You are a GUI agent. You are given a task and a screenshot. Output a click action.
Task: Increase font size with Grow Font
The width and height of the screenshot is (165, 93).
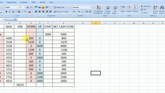(28, 7)
